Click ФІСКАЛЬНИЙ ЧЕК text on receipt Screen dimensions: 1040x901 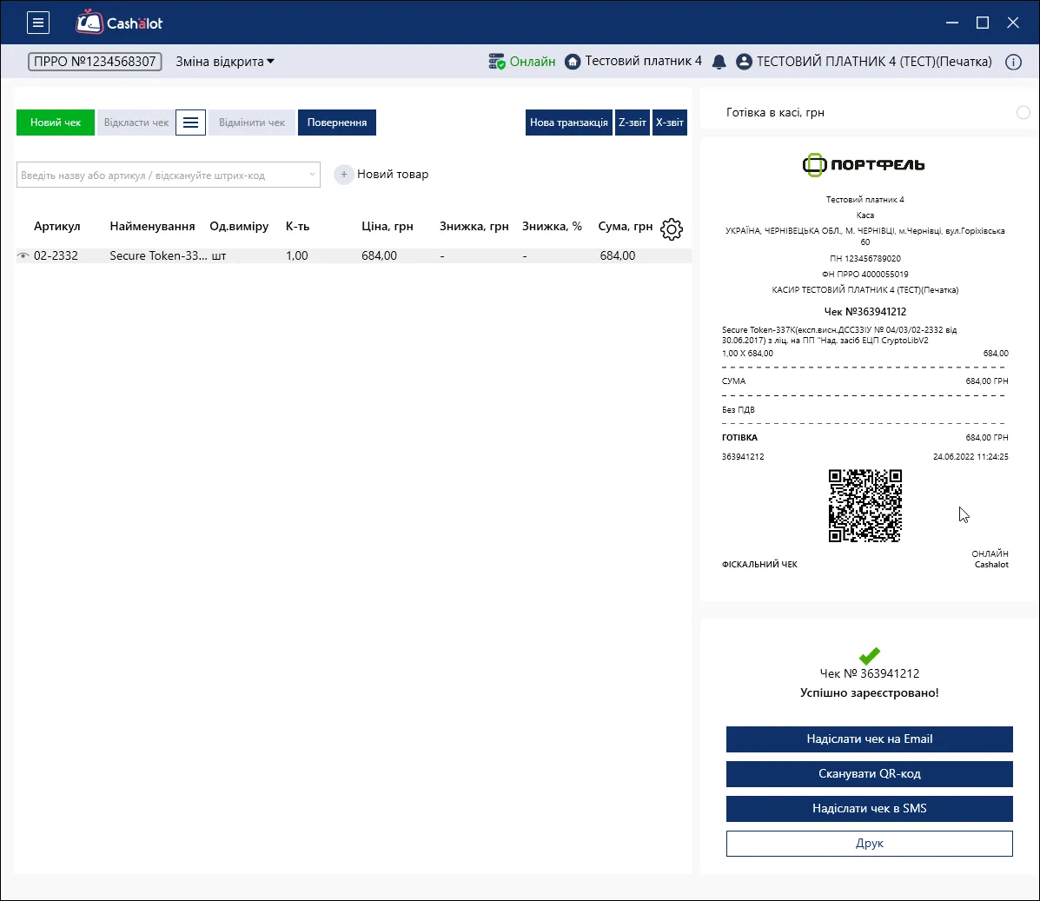(x=759, y=565)
